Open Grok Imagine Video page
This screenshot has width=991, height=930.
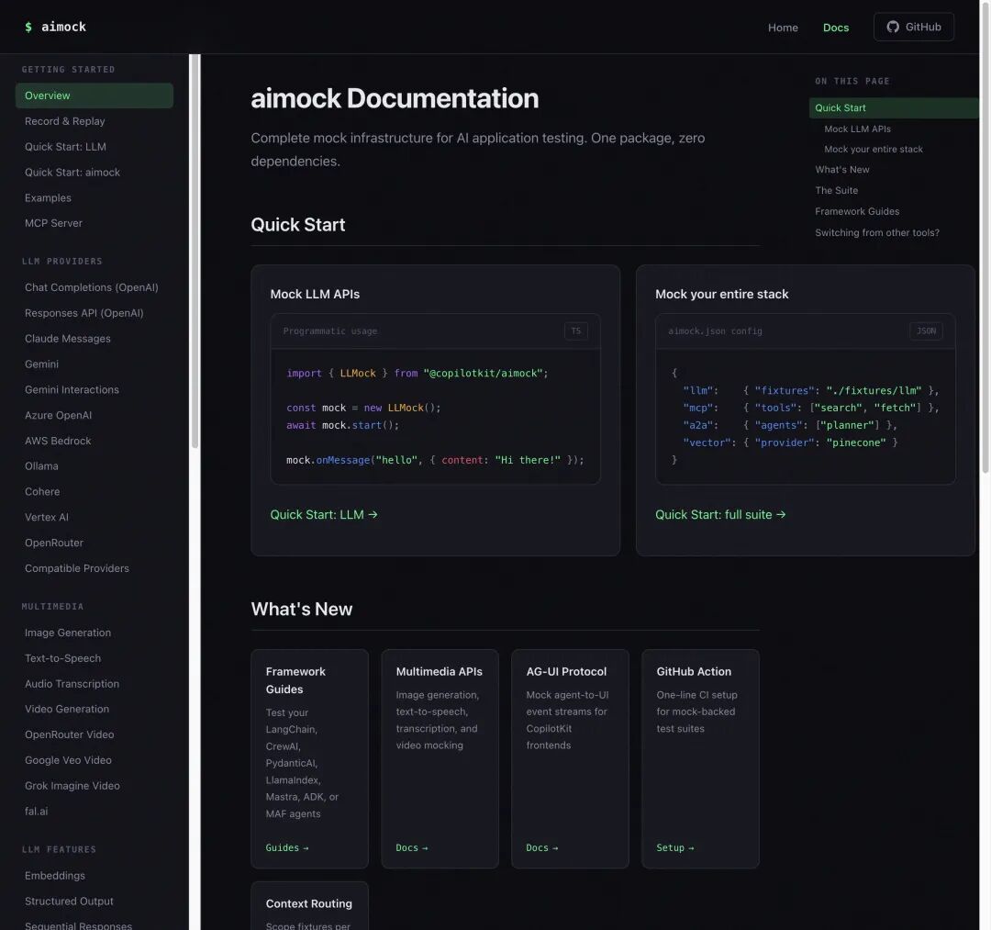(95, 786)
